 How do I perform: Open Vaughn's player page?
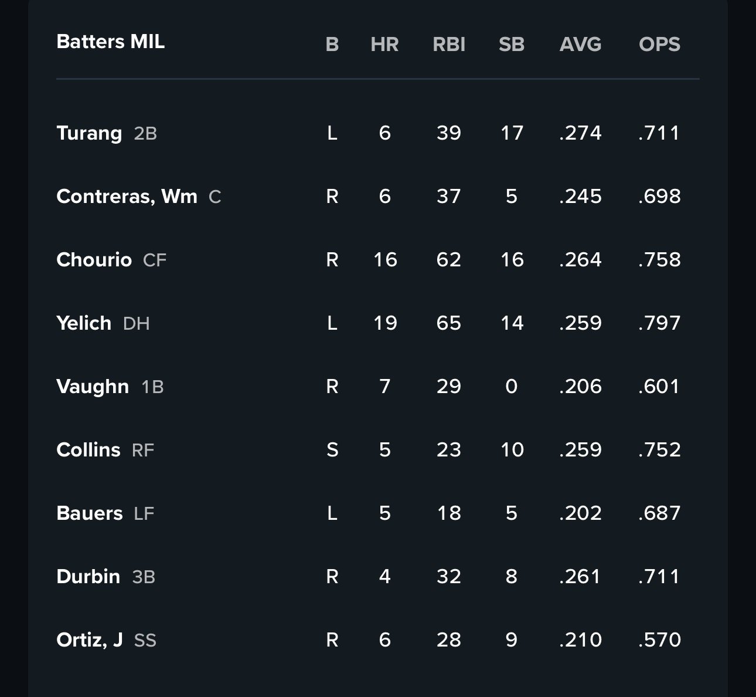[x=93, y=387]
